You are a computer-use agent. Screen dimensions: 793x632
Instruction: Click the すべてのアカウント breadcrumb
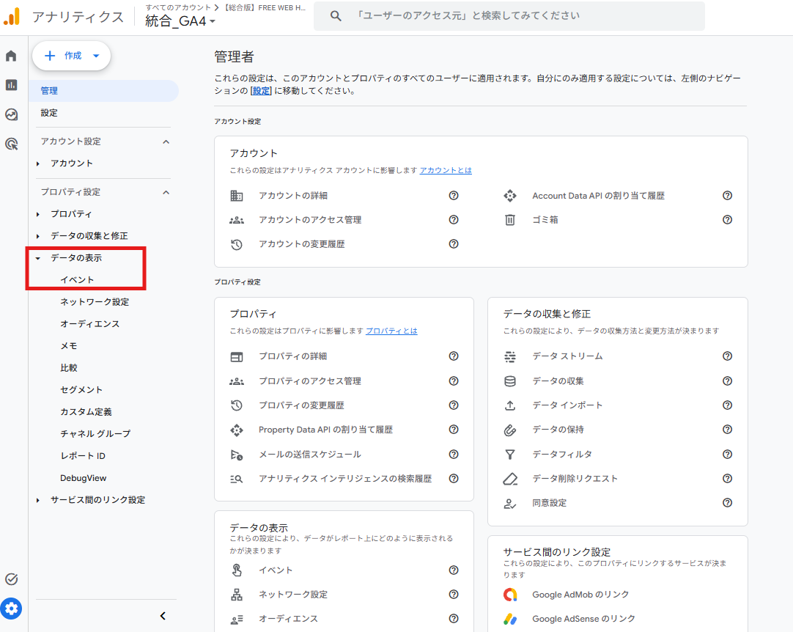coord(177,7)
